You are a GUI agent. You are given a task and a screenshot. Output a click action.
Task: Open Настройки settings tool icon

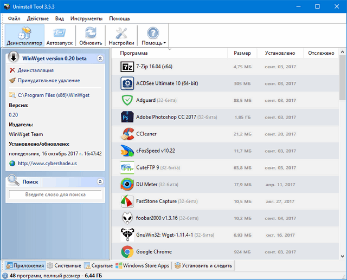coord(121,32)
